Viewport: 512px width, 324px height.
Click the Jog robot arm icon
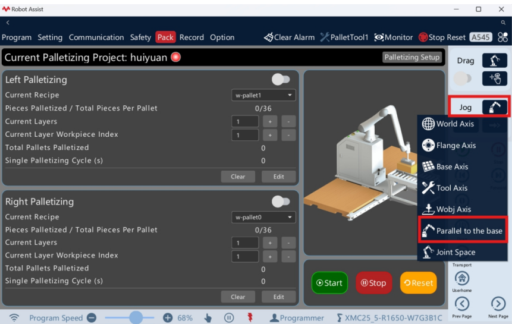[495, 108]
